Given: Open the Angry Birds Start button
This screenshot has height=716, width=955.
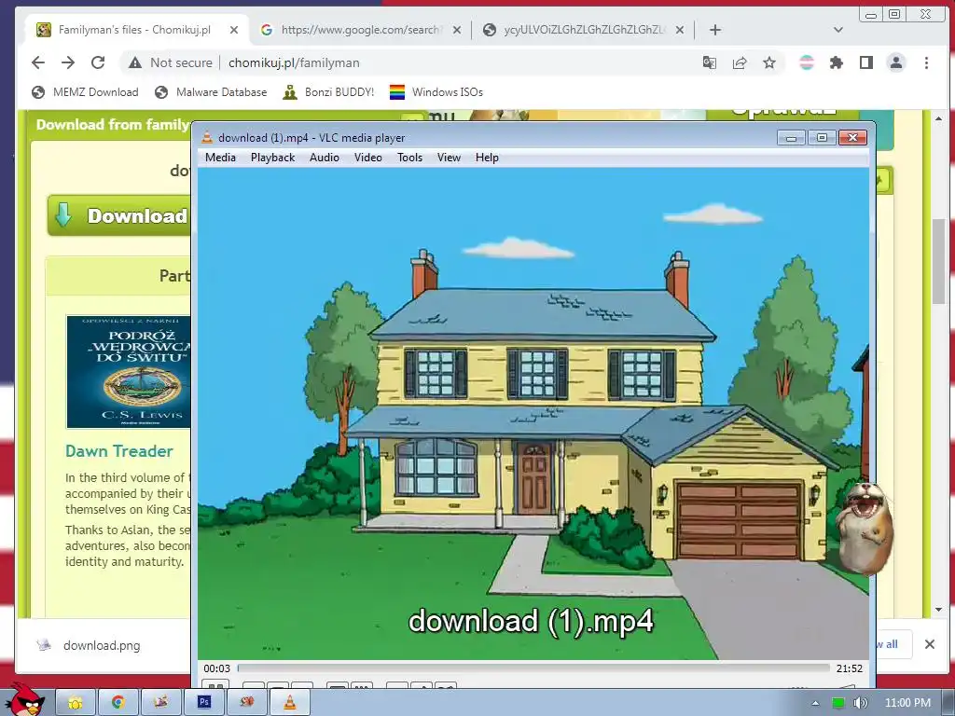Looking at the screenshot, I should (x=25, y=699).
